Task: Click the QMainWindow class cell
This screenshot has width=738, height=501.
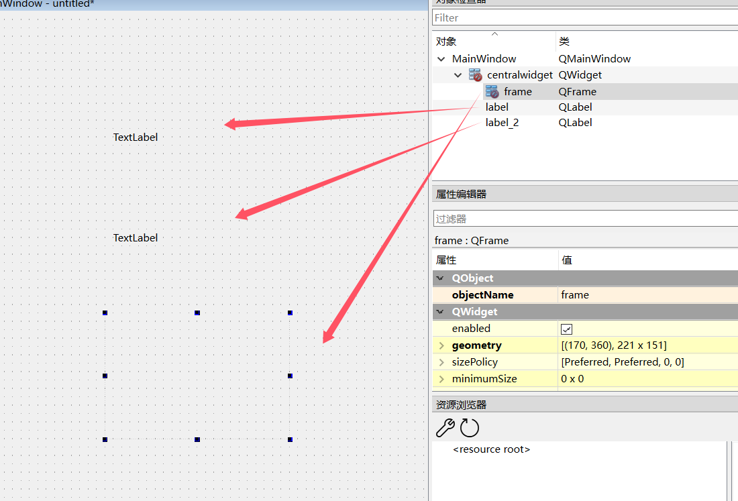Action: (x=594, y=59)
